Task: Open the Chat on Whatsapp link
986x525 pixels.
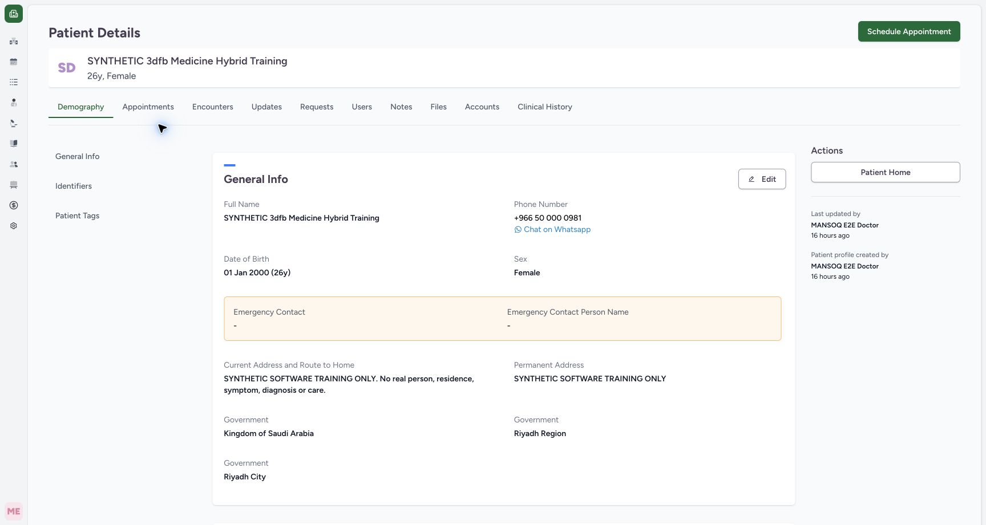Action: [552, 230]
